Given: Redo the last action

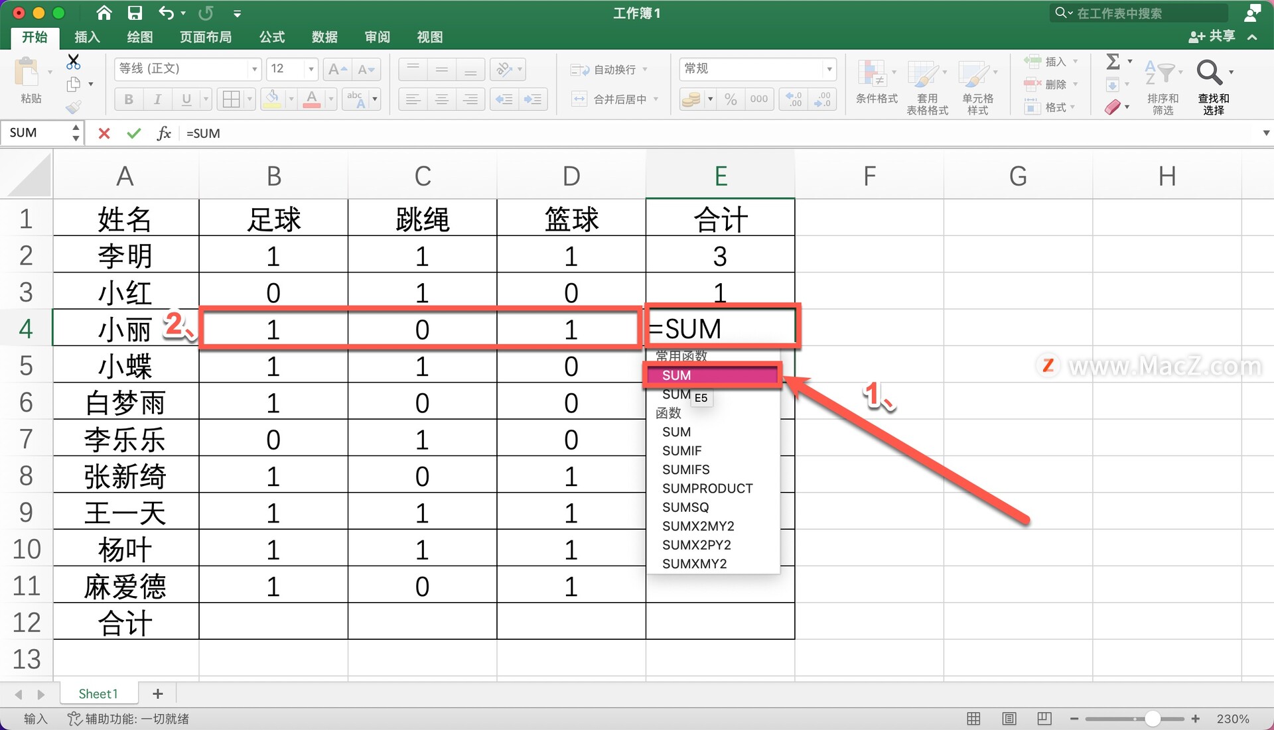Looking at the screenshot, I should [206, 13].
